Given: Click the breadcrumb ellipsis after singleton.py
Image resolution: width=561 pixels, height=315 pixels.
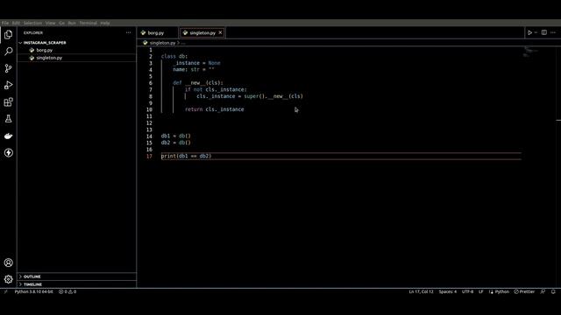Looking at the screenshot, I should pyautogui.click(x=183, y=43).
